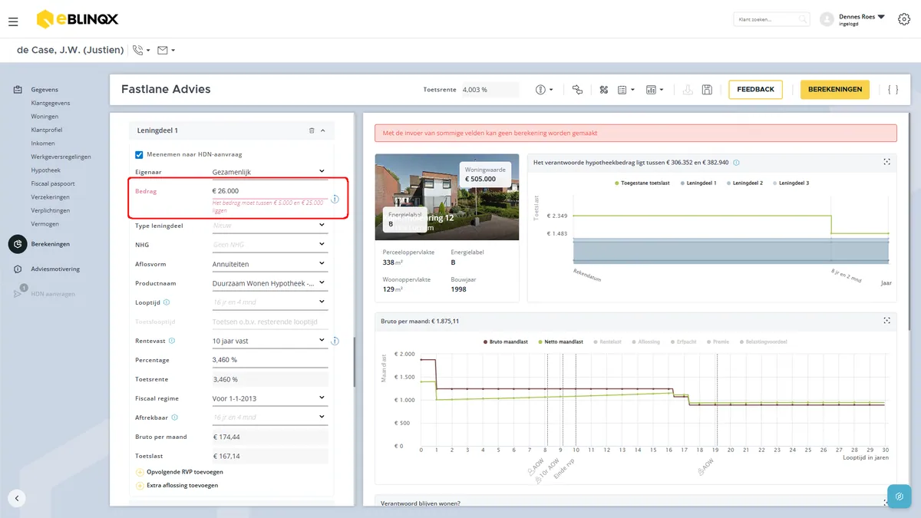The image size is (921, 518).
Task: Open Klantgegevens in the sidebar
Action: (51, 103)
